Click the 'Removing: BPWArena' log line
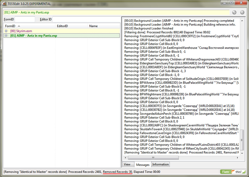 tap(182, 83)
